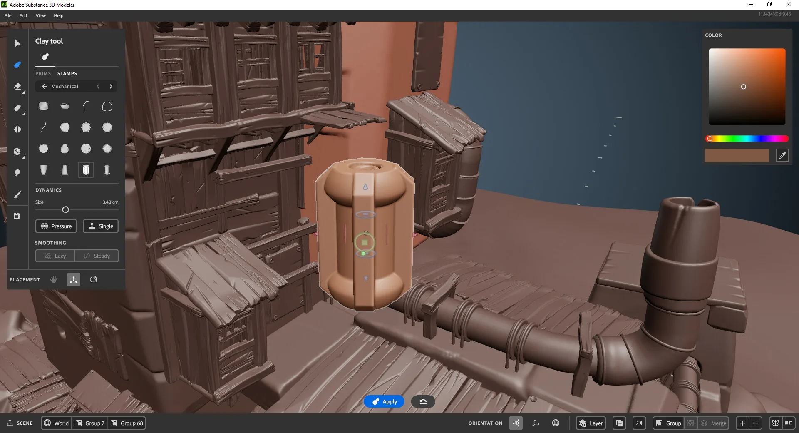Viewport: 799px width, 433px height.
Task: Click the globe orientation icon in bottom bar
Action: tap(556, 423)
